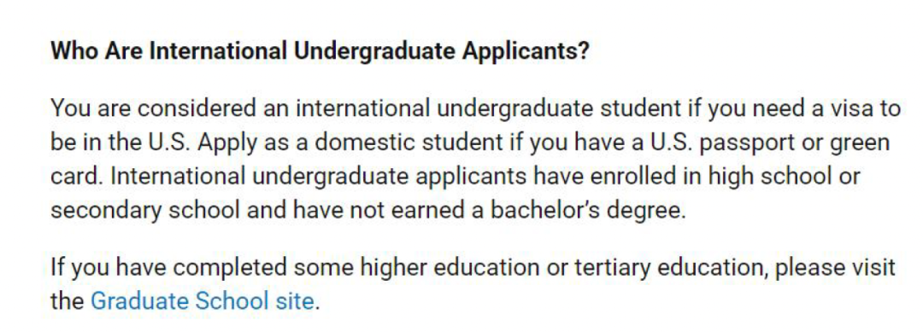Click the phrase "please visit" before the link

click(x=836, y=268)
